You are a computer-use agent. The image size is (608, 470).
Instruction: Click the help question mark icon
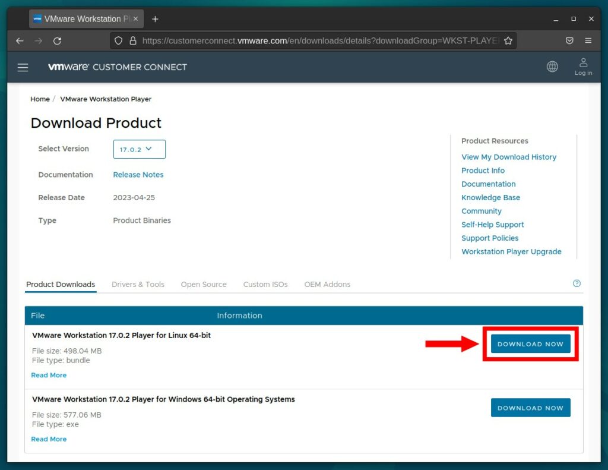tap(577, 283)
